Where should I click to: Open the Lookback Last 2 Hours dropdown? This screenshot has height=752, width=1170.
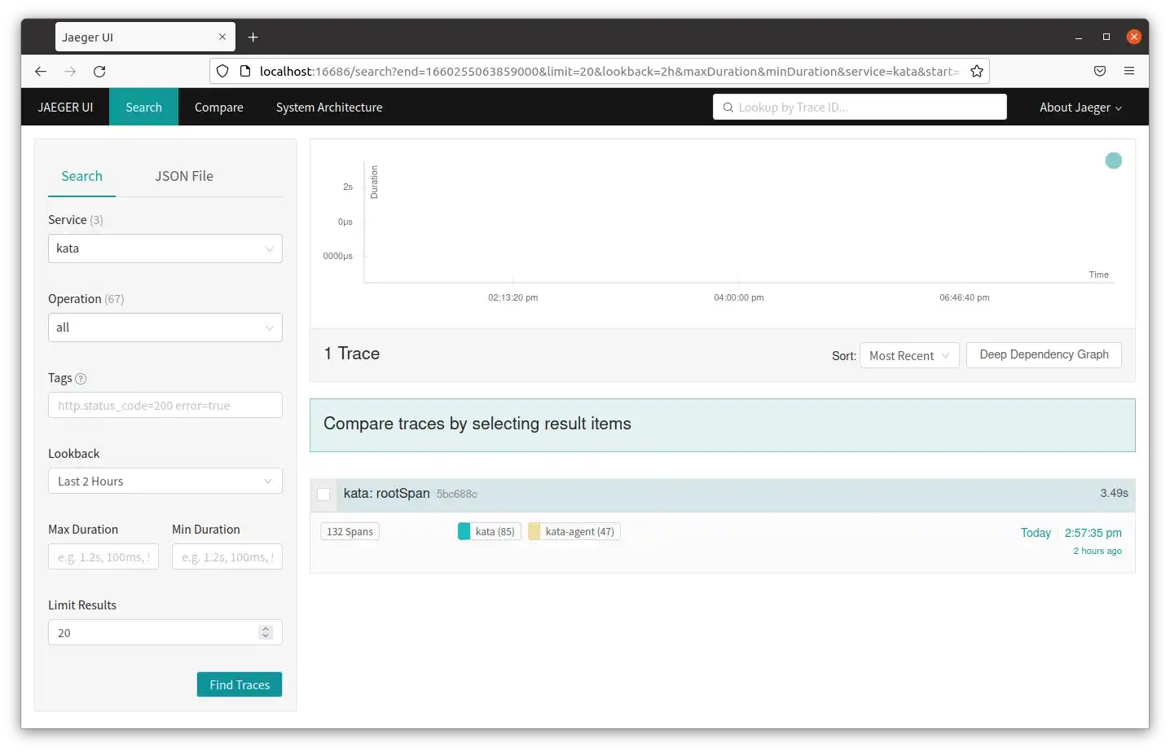point(165,482)
